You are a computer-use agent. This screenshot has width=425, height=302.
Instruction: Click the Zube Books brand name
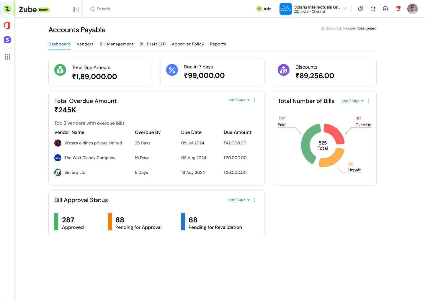(x=34, y=9)
